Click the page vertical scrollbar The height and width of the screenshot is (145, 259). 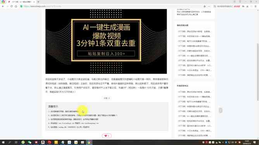258,72
